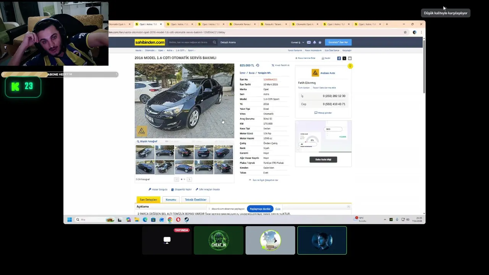Open Windows Start menu
Image resolution: width=489 pixels, height=275 pixels.
point(70,220)
